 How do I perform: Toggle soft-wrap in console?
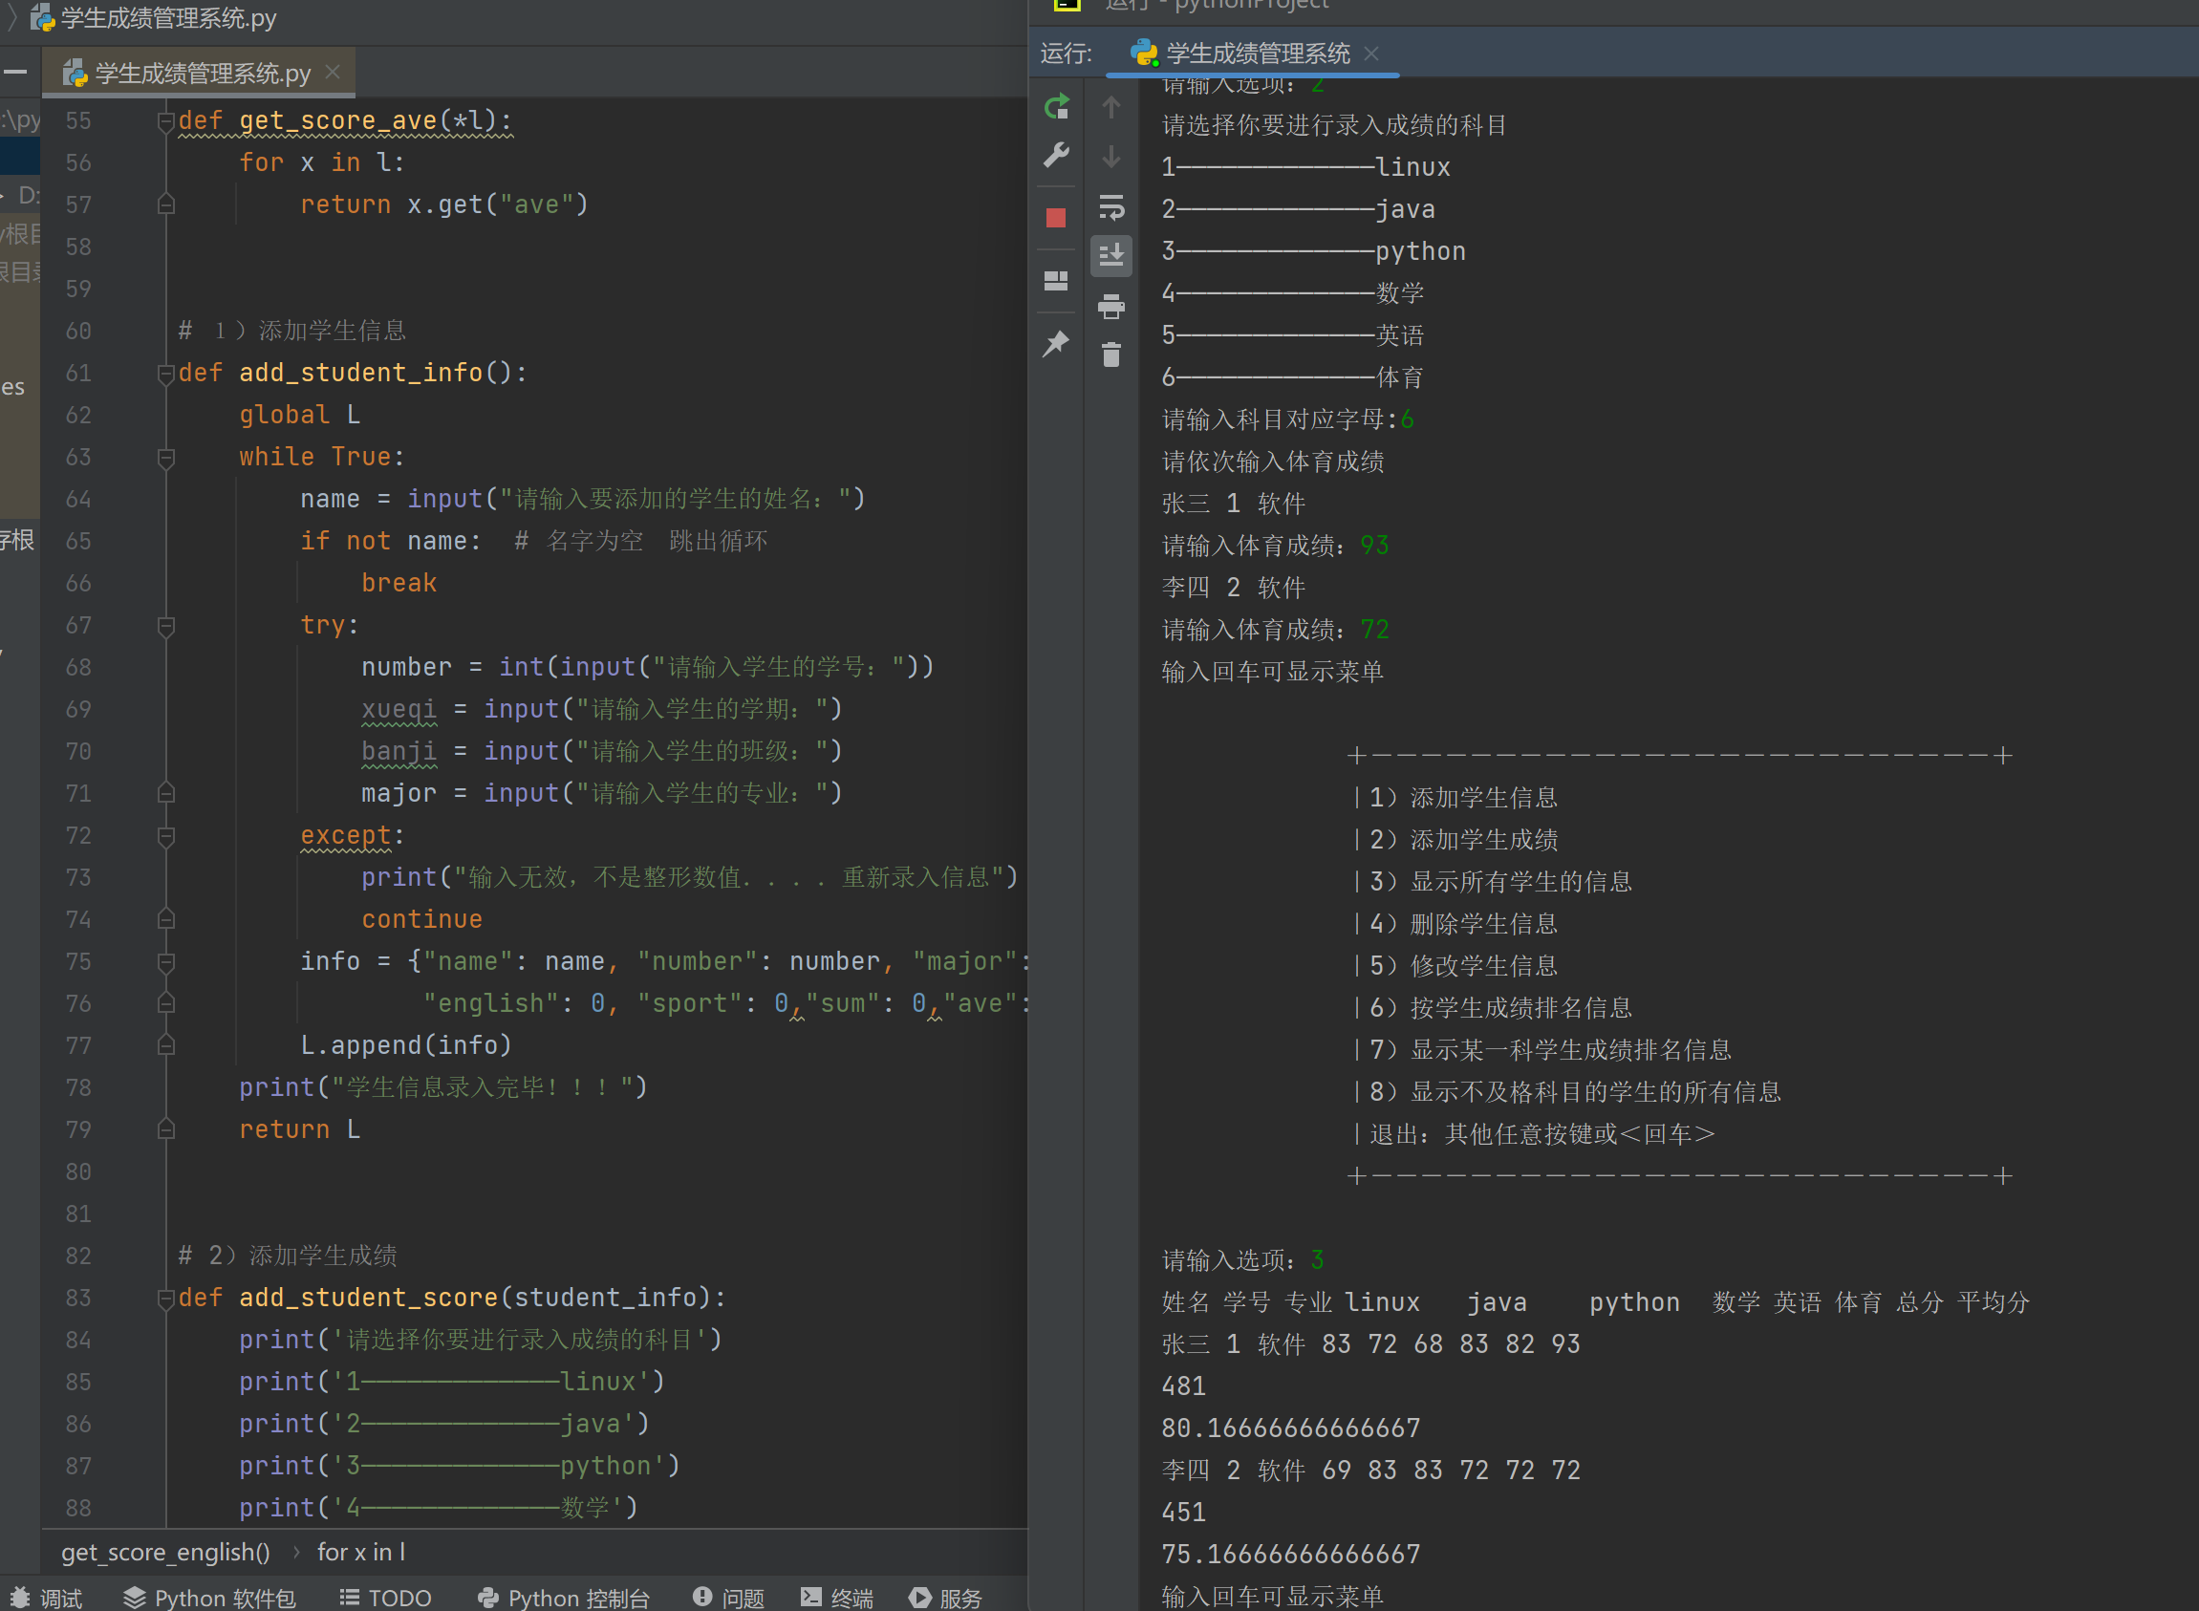(1110, 206)
